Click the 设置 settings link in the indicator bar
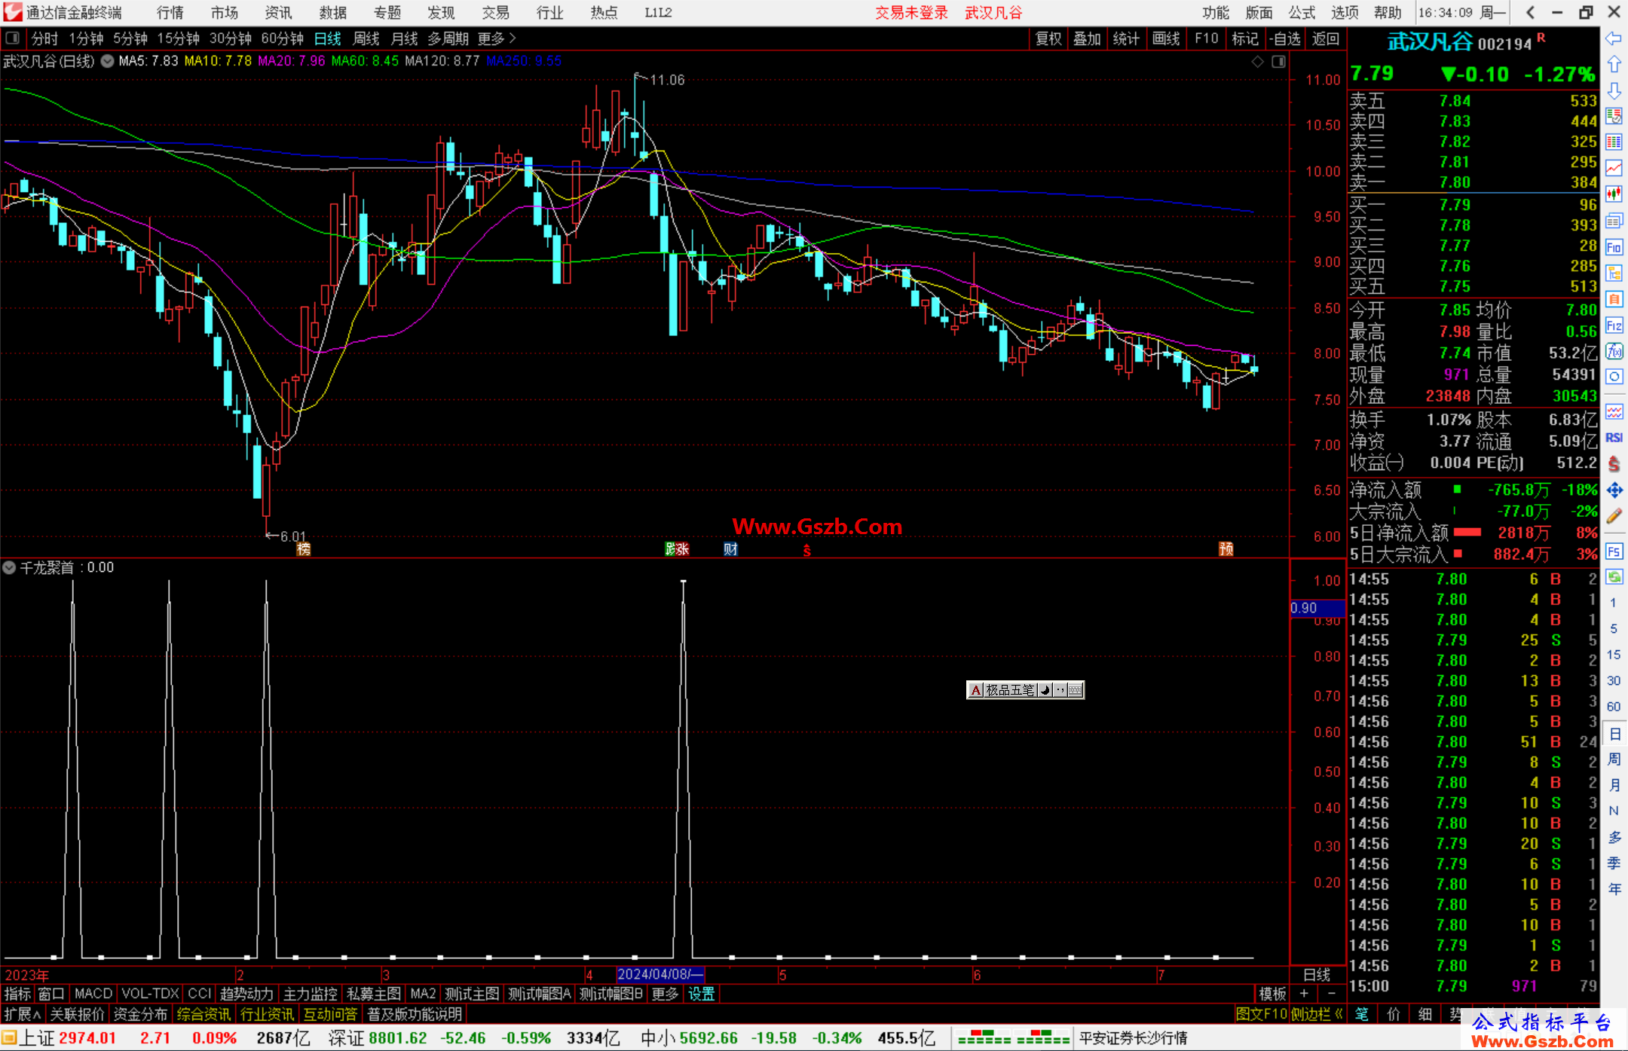The width and height of the screenshot is (1628, 1051). click(x=701, y=994)
